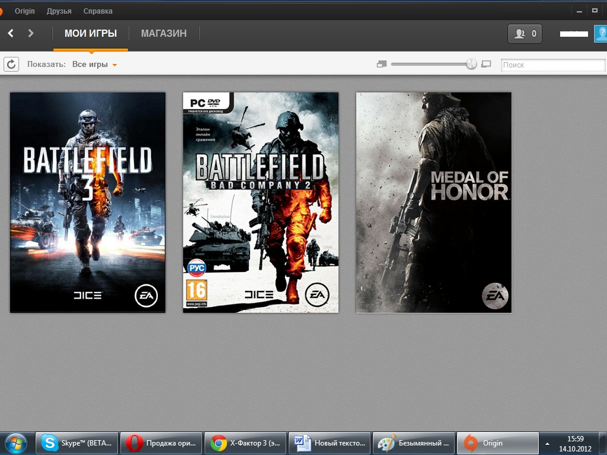Go forward with the right arrow
Image resolution: width=607 pixels, height=455 pixels.
point(31,33)
